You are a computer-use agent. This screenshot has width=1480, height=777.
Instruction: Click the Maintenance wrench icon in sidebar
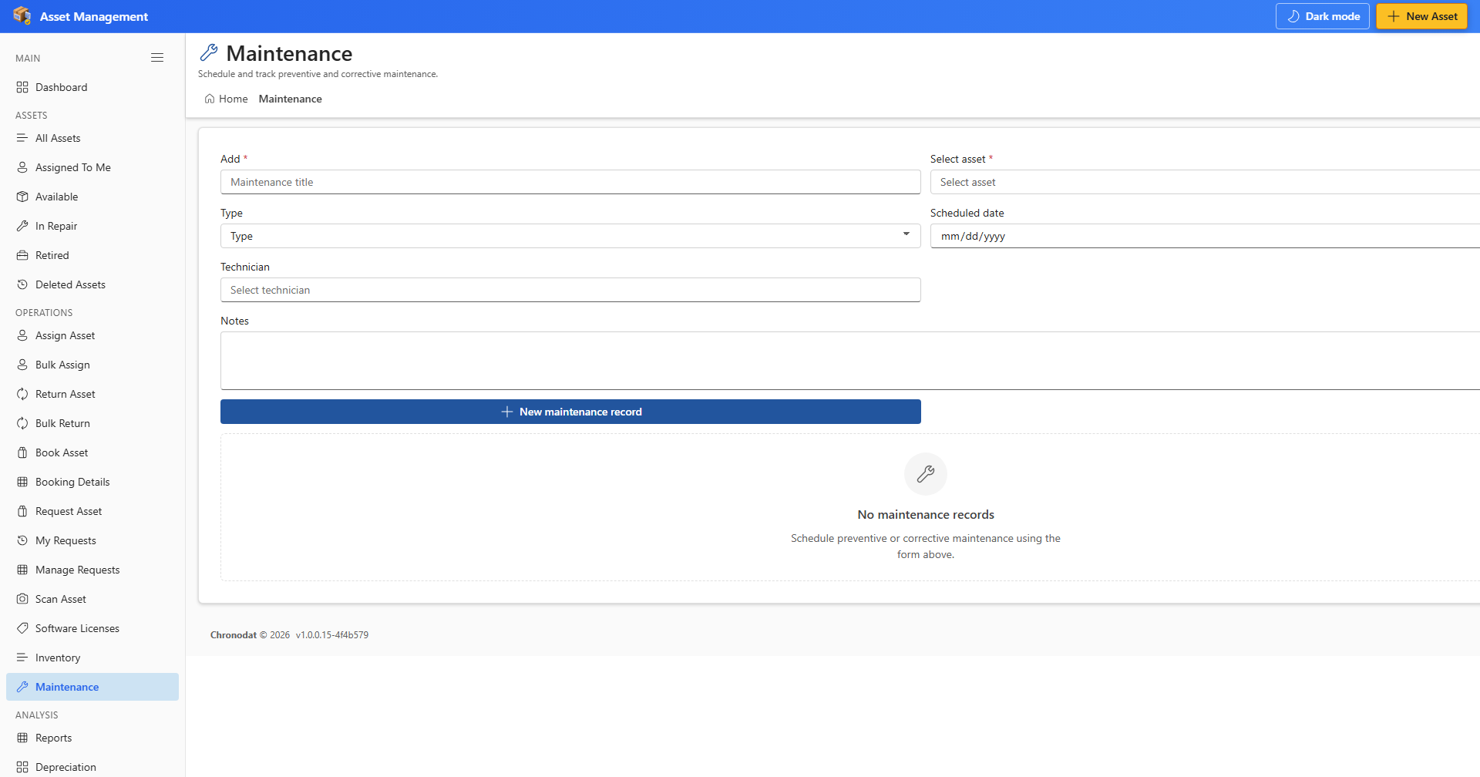coord(22,687)
